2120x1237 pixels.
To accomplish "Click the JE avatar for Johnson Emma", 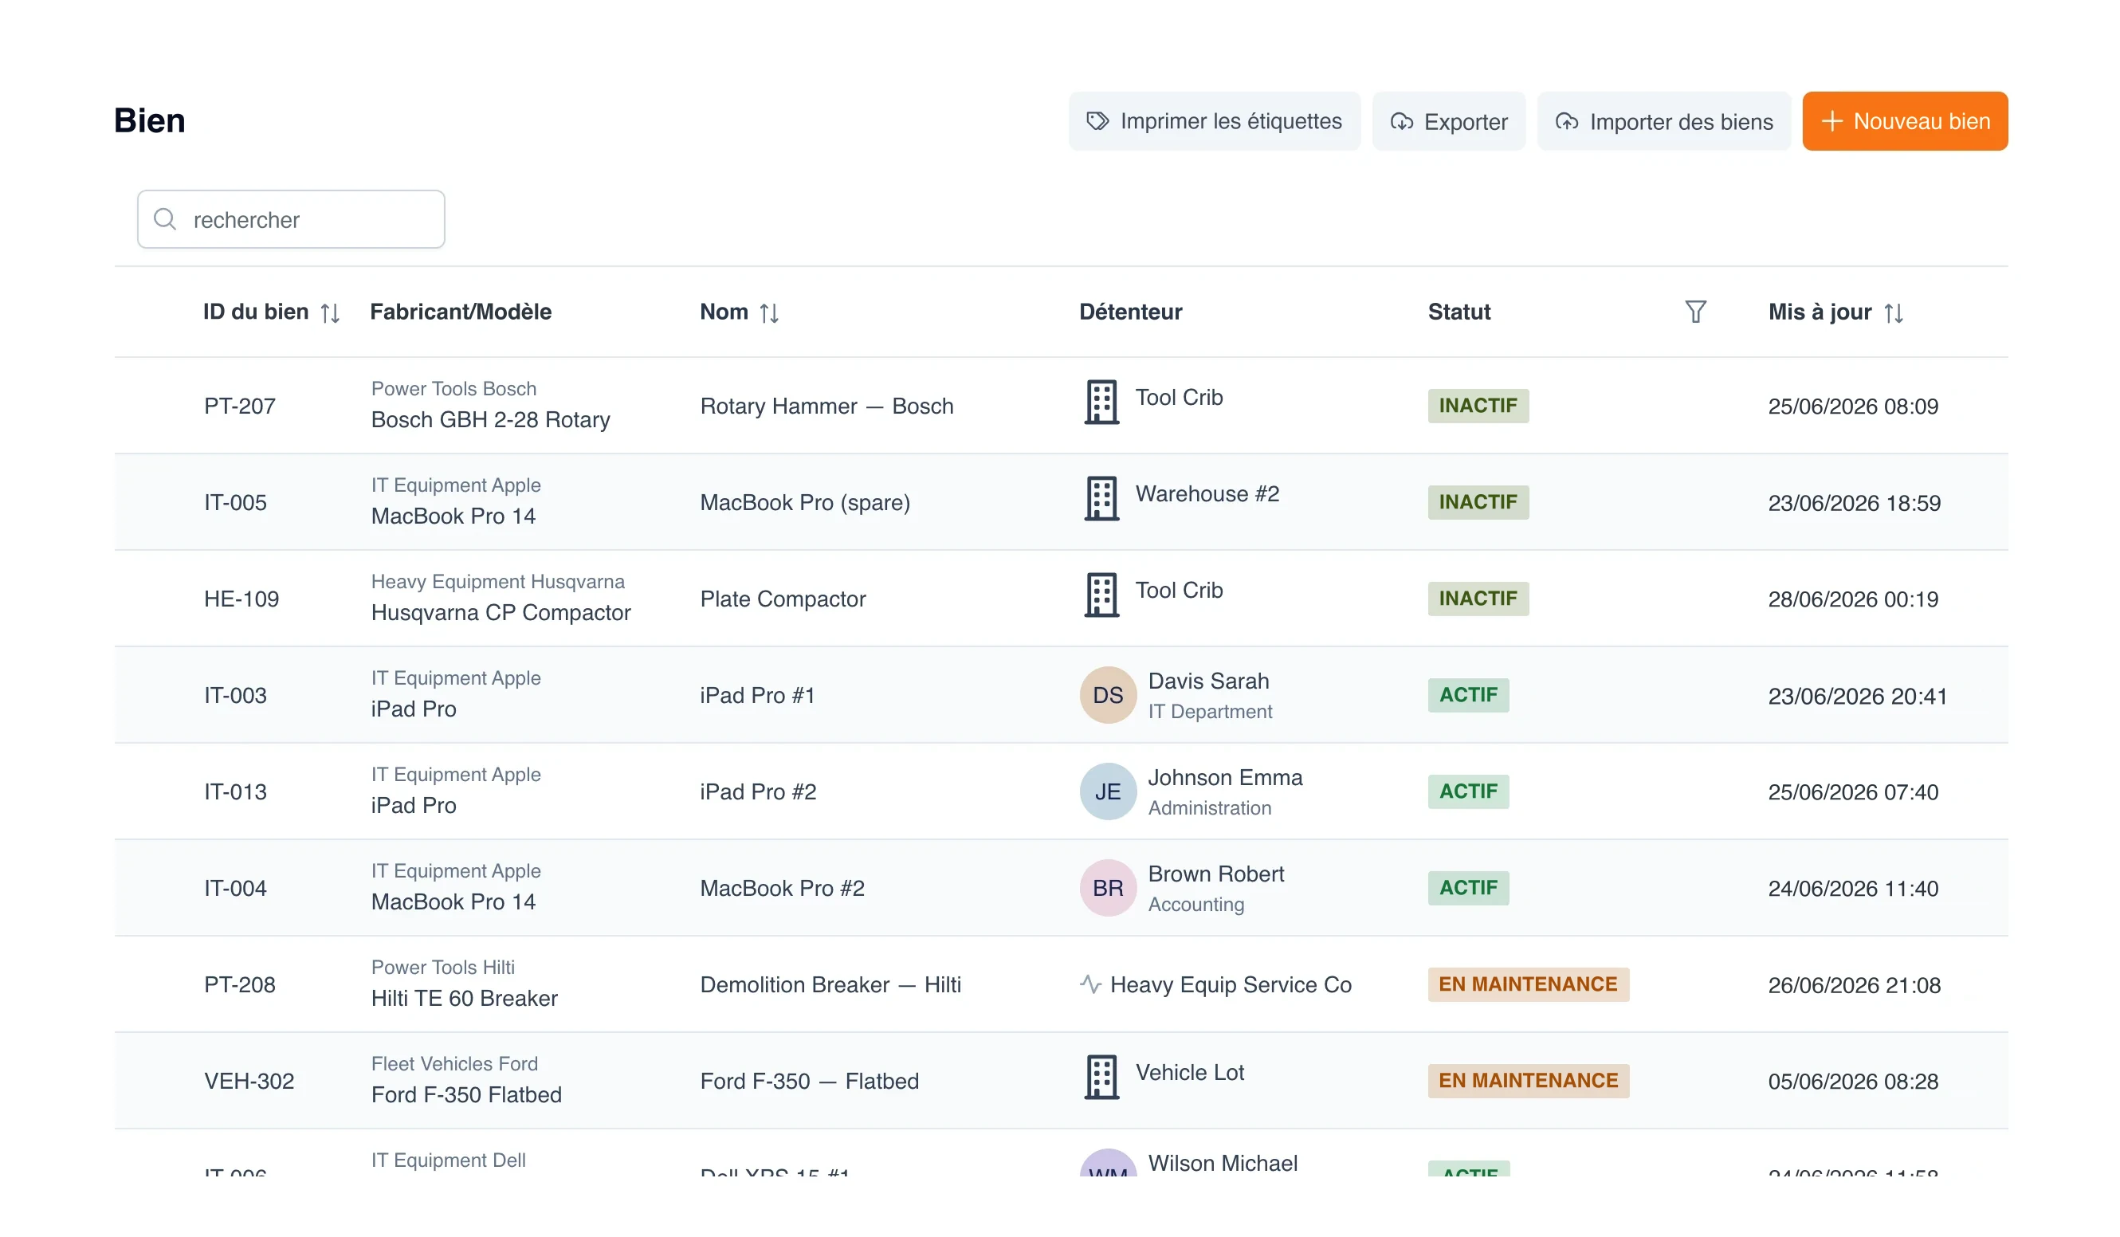I will (x=1108, y=791).
